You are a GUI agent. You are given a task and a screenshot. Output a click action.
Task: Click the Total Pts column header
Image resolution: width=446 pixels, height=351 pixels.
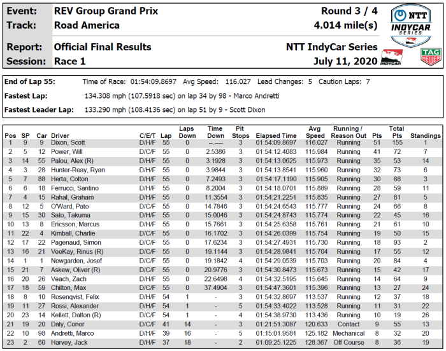pyautogui.click(x=396, y=132)
